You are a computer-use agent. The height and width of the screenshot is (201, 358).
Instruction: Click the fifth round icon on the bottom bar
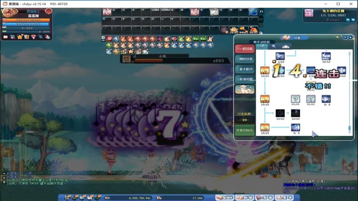click(x=98, y=198)
